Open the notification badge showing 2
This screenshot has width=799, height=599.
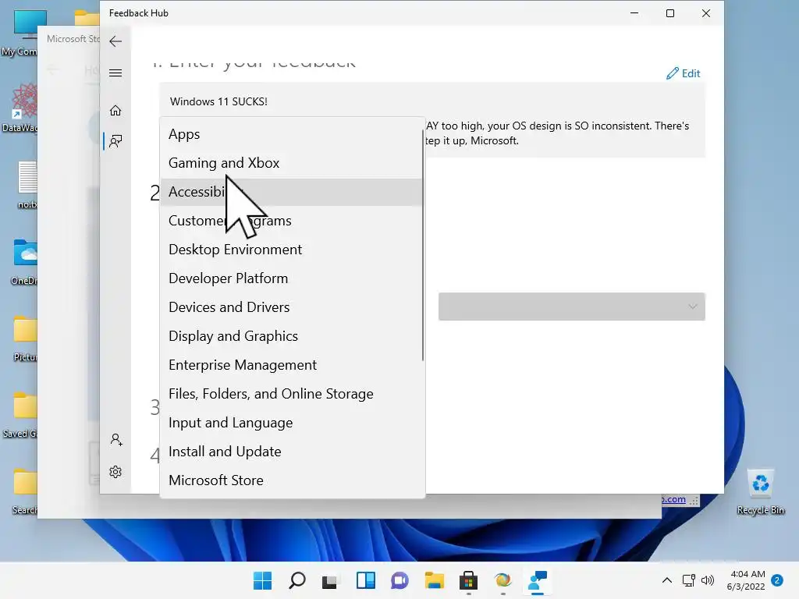click(777, 580)
